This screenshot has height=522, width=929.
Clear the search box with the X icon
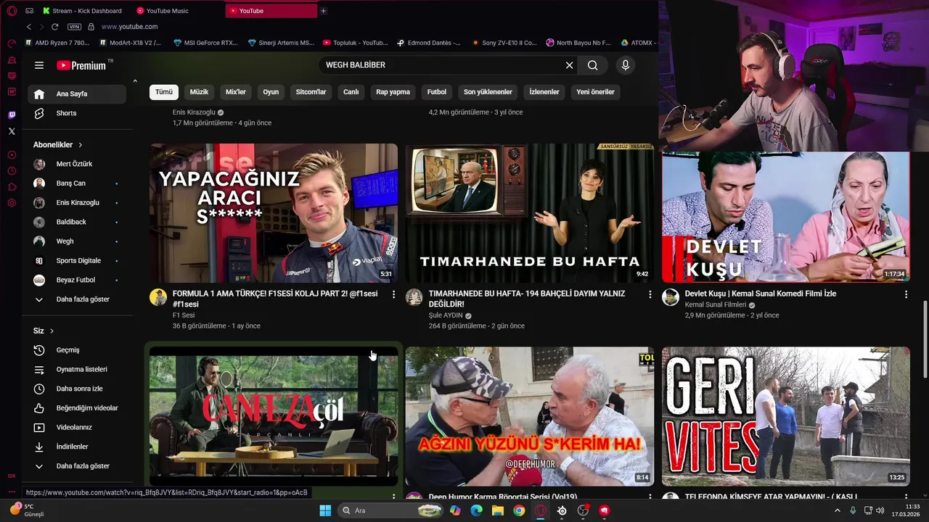click(570, 65)
